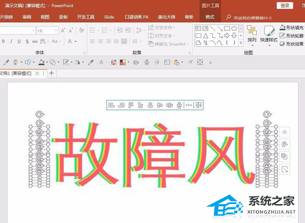Click fill bucket icon in quick toolbar

coord(41,63)
